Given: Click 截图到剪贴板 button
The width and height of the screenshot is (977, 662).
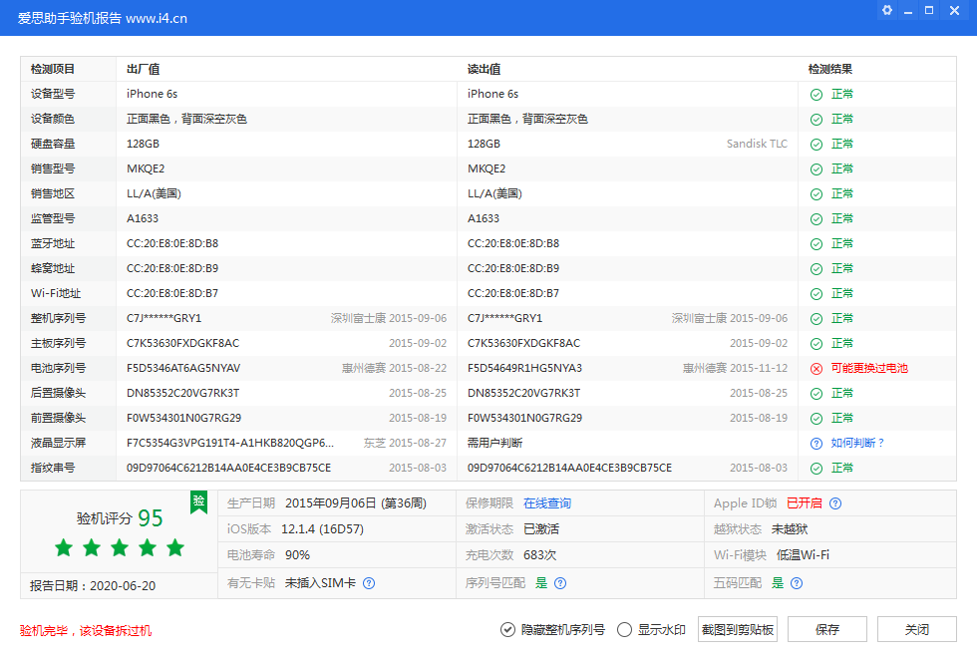Looking at the screenshot, I should 738,630.
